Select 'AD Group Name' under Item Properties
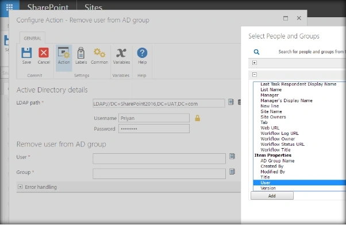This screenshot has width=346, height=225. coord(278,161)
